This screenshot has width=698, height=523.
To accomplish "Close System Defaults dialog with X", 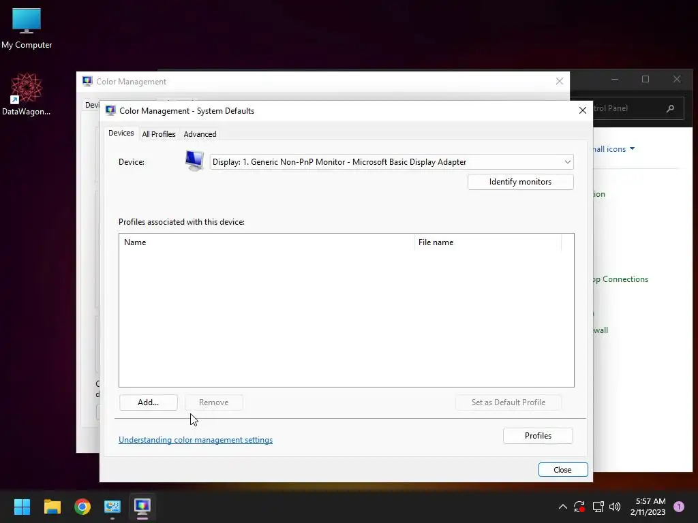I will 582,110.
